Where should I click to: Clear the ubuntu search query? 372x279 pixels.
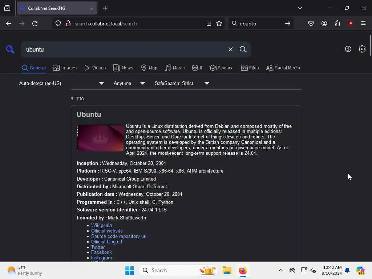pyautogui.click(x=230, y=49)
